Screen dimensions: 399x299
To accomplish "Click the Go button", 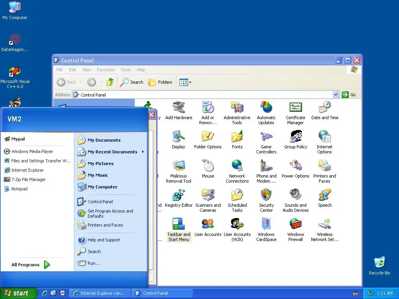I will [x=349, y=95].
